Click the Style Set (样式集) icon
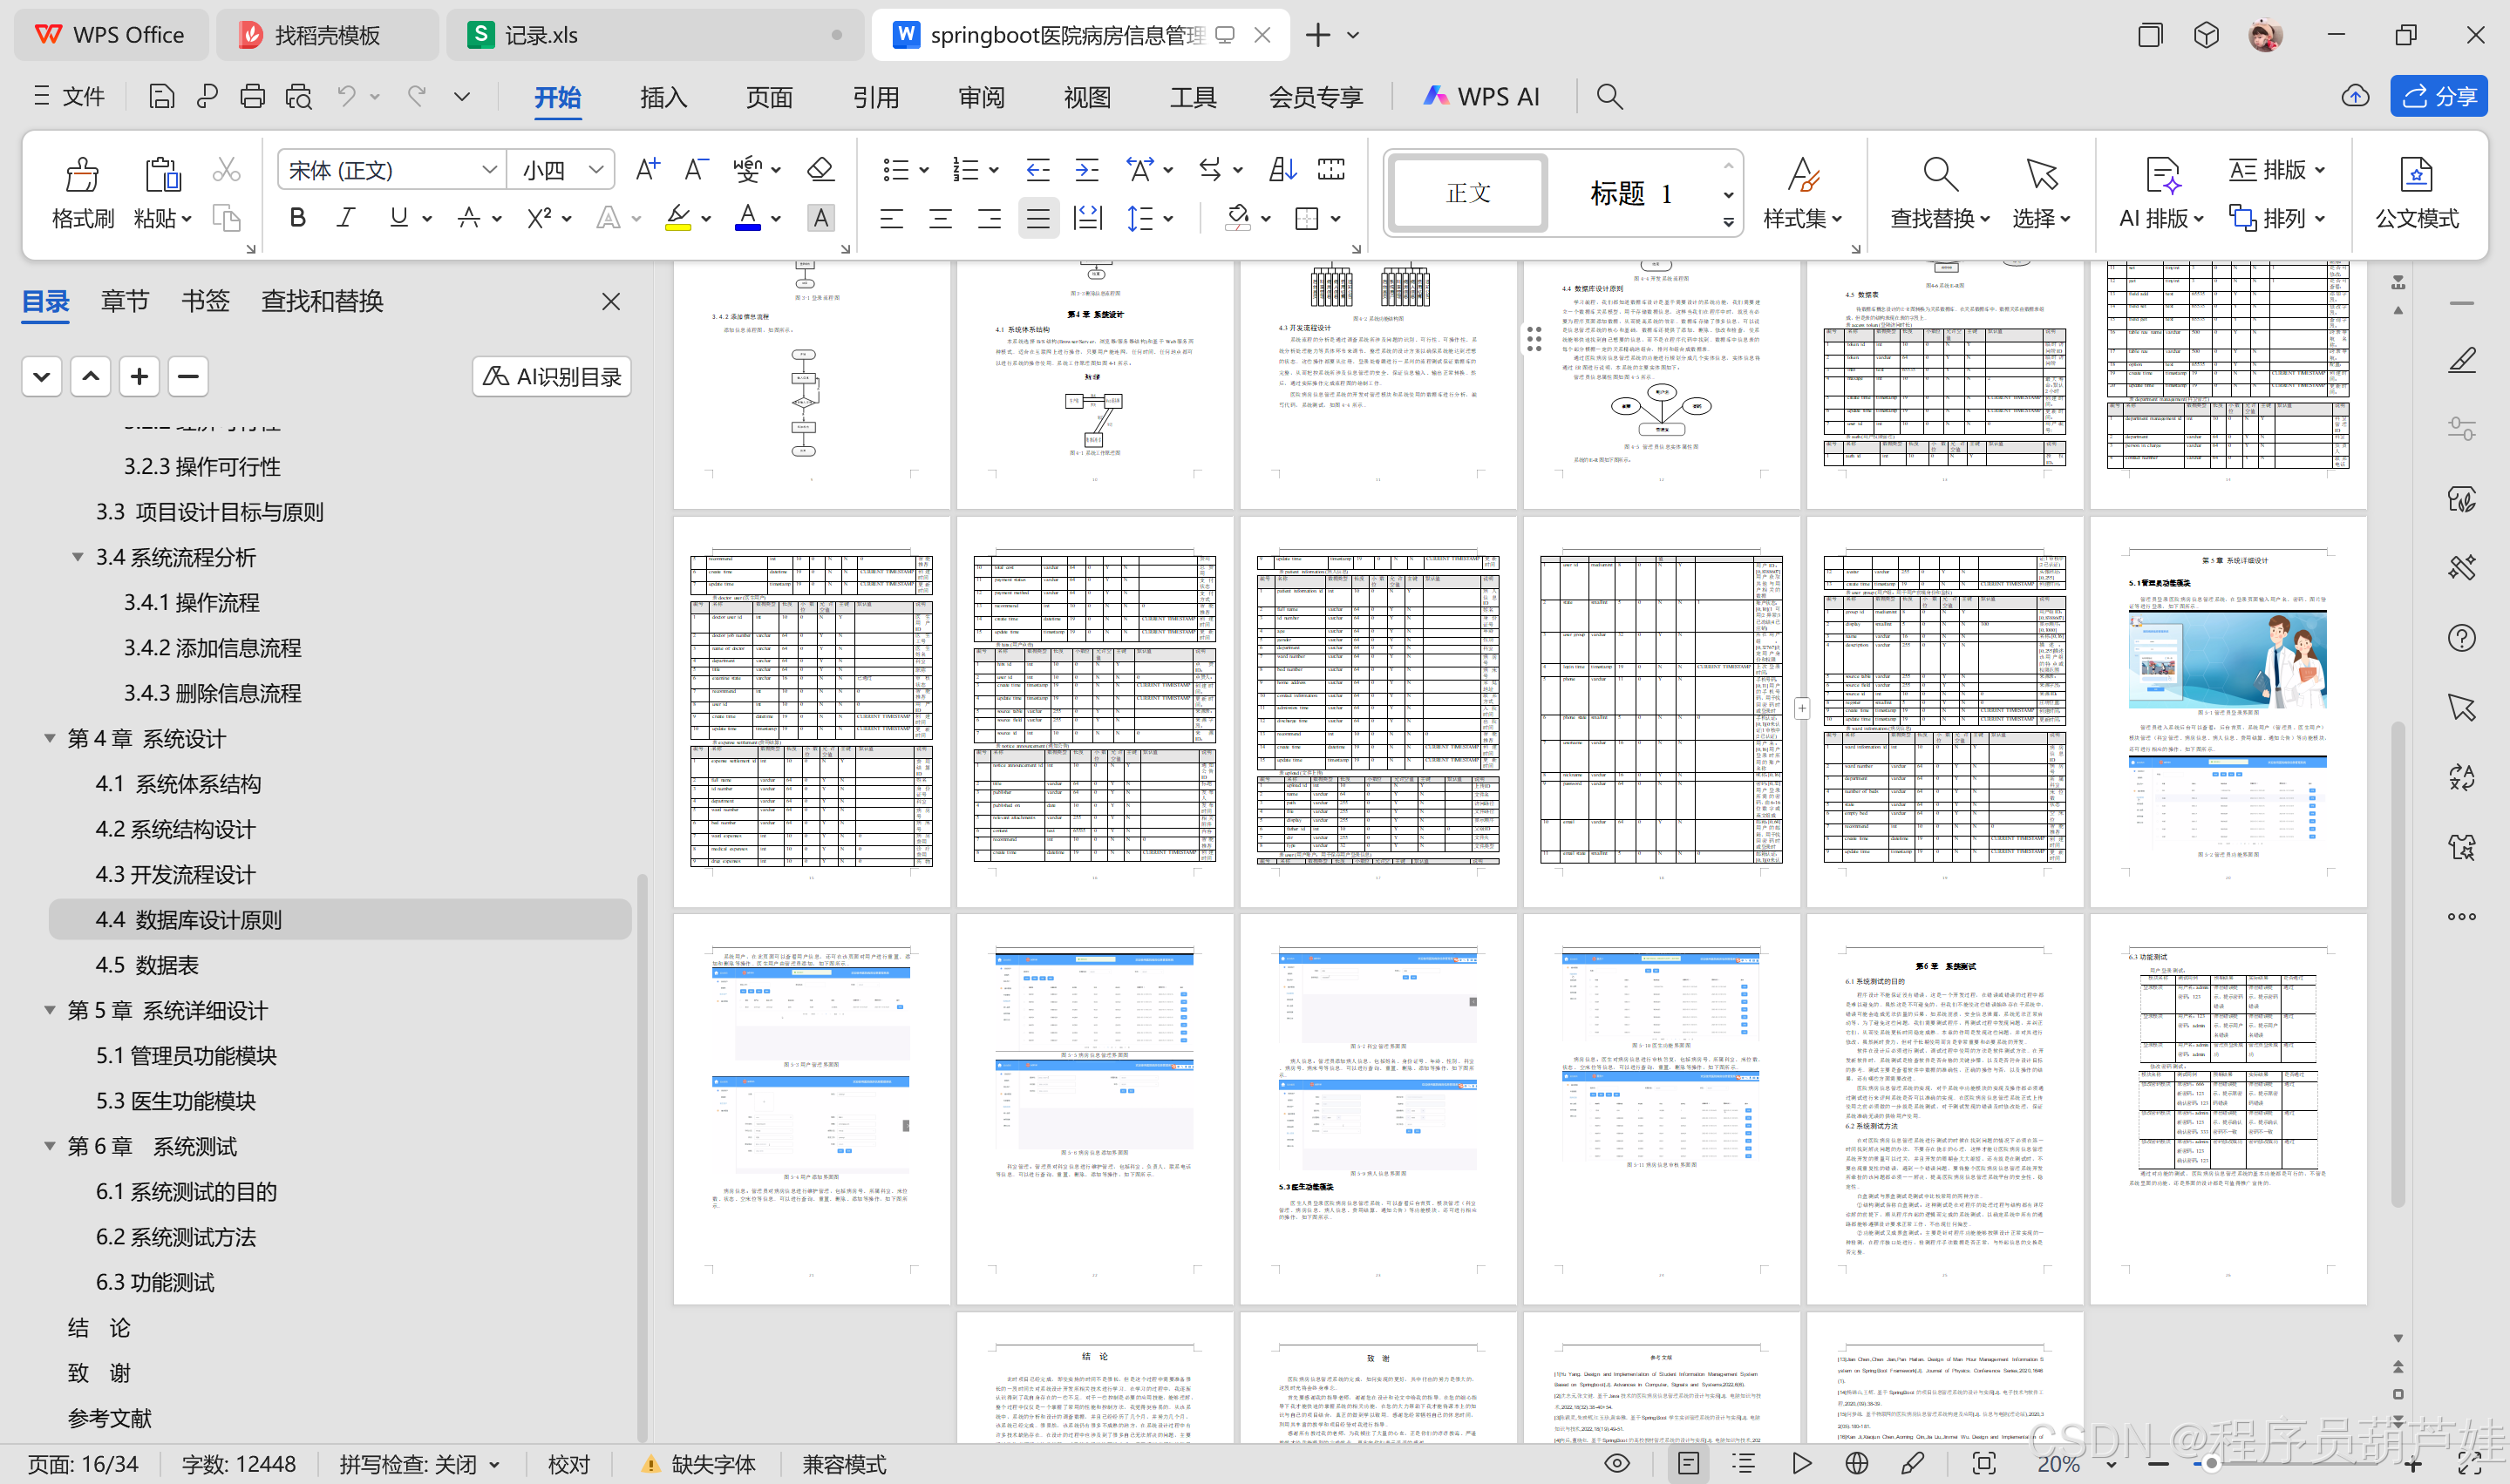Image resolution: width=2510 pixels, height=1484 pixels. 1802,176
